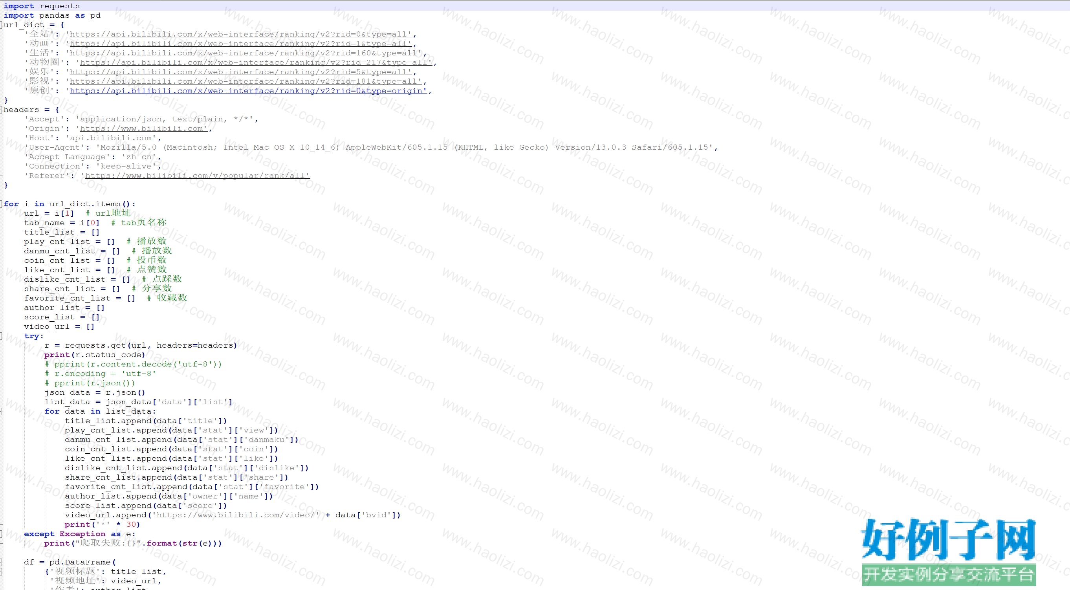Collapse the 'for data in list_data' fold marker
The width and height of the screenshot is (1070, 590).
click(1, 411)
